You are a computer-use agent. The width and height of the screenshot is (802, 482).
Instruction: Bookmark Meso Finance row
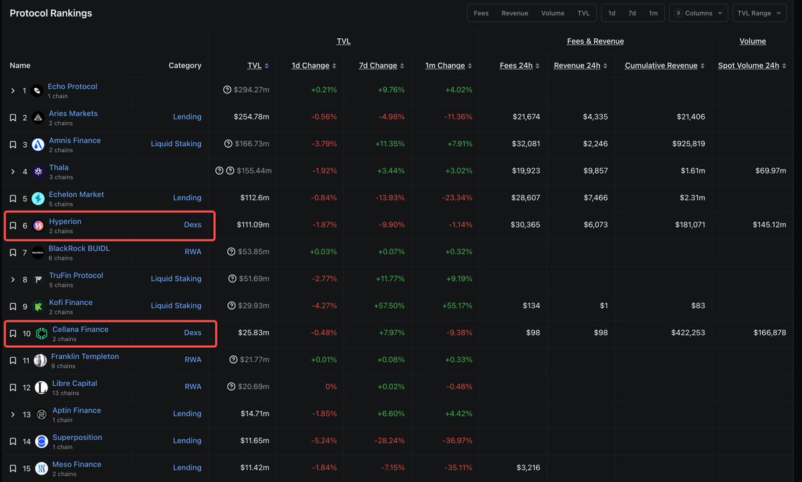(x=13, y=469)
